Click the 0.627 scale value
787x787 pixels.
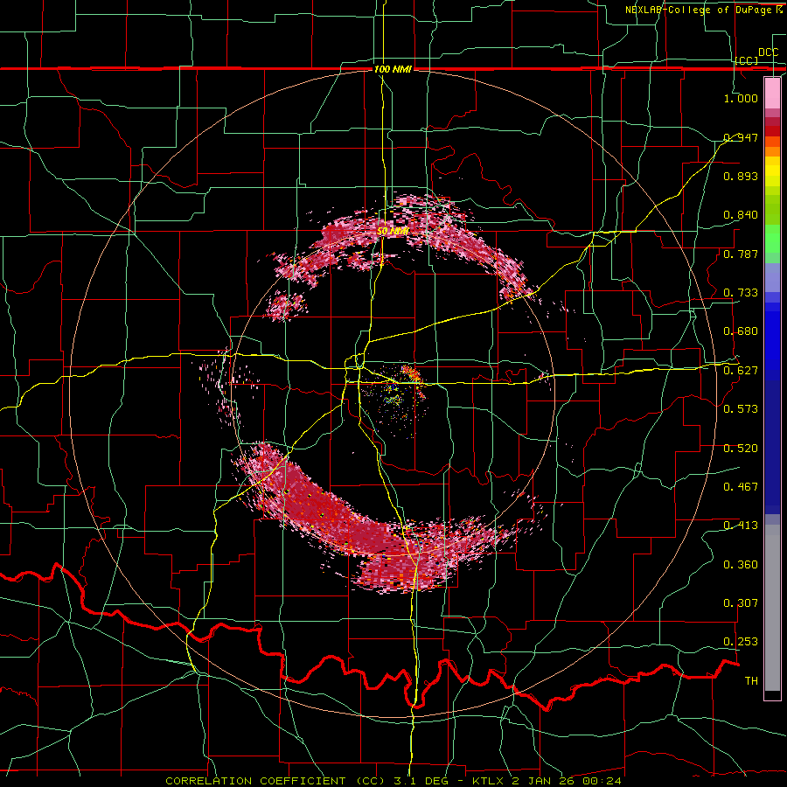pyautogui.click(x=741, y=371)
